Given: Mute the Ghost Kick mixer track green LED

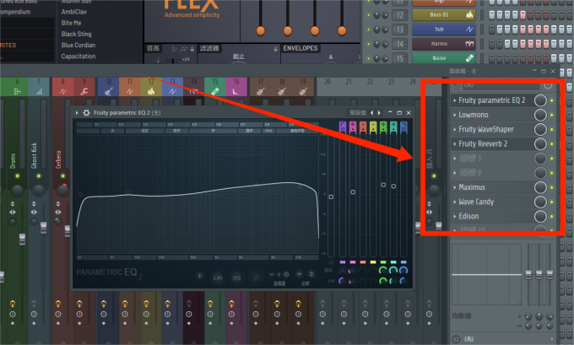Looking at the screenshot, I should tap(39, 176).
